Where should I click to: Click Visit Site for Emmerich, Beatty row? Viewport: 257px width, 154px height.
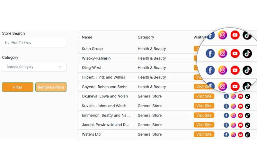(x=204, y=115)
